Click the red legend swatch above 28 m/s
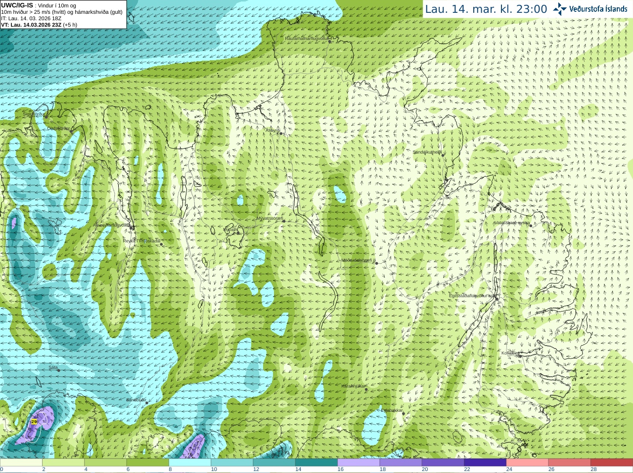Image resolution: width=633 pixels, height=473 pixels. tap(612, 463)
